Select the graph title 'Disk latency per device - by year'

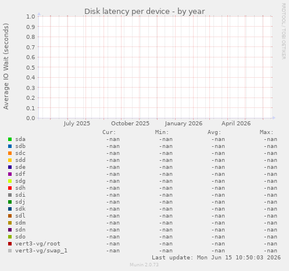tap(144, 12)
